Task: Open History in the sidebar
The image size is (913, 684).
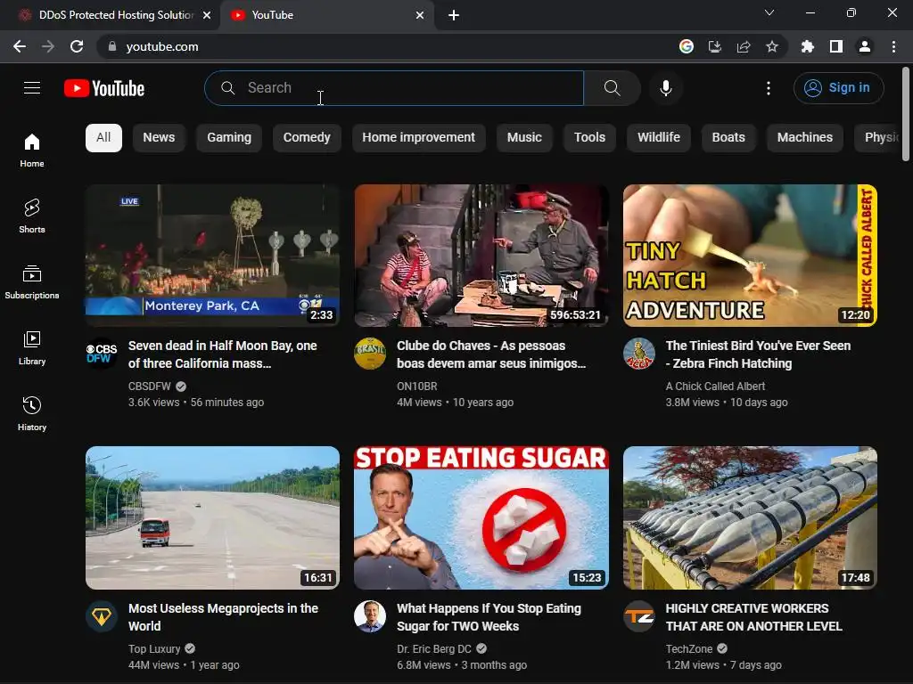Action: tap(32, 413)
